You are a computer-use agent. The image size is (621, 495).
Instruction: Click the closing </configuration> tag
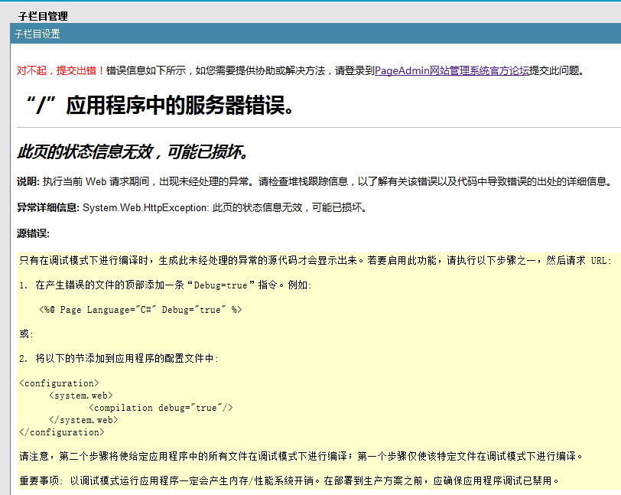coord(62,432)
